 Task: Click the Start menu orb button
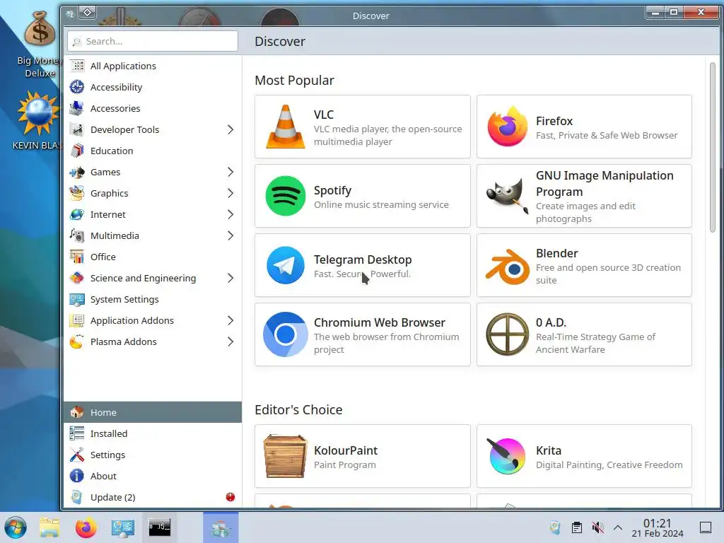16,527
